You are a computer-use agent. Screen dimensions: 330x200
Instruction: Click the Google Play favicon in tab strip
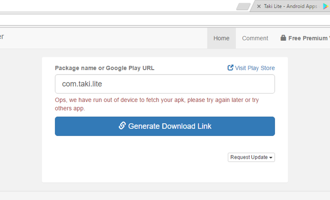coord(325,6)
